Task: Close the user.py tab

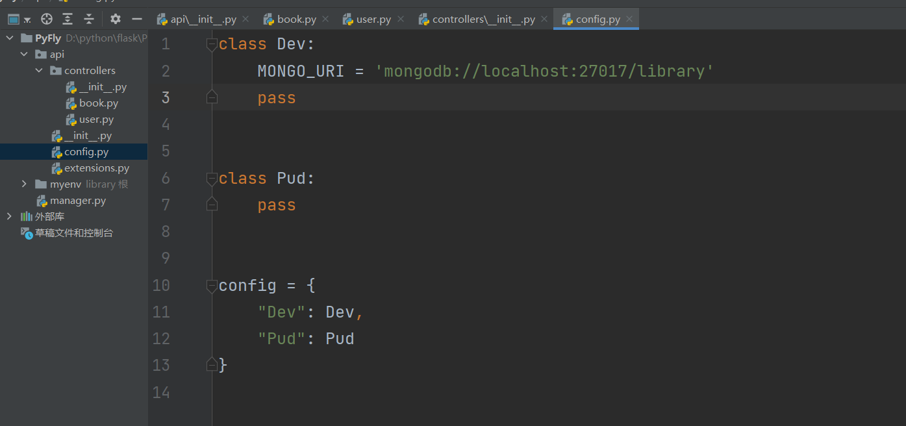Action: point(401,19)
